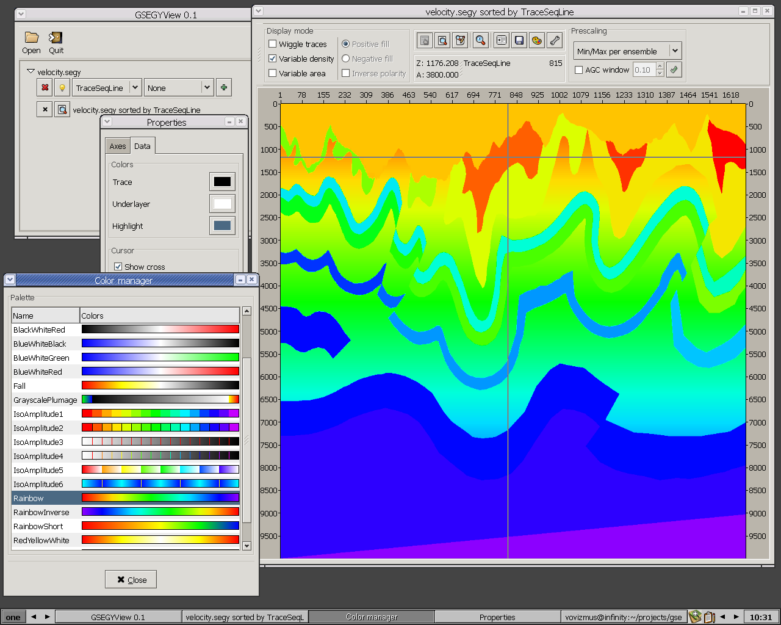Screen dimensions: 781x625
Task: Switch to Color manager in the taskbar
Action: [372, 617]
